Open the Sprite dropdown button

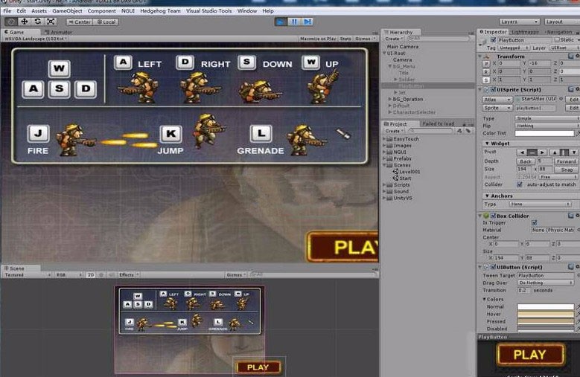coord(497,108)
